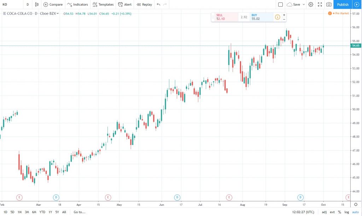Open the D timeframe interval dropdown

28,5
